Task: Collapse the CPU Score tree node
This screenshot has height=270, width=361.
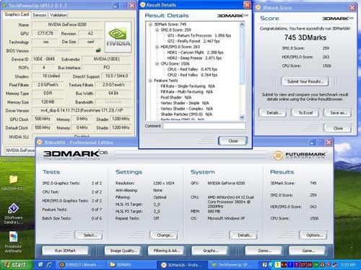Action: point(157,63)
